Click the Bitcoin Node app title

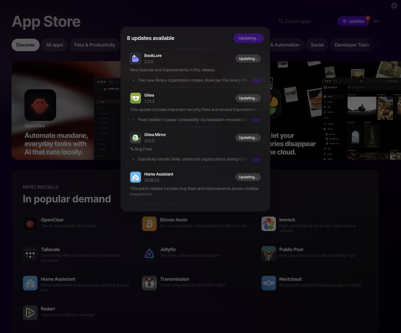click(174, 220)
